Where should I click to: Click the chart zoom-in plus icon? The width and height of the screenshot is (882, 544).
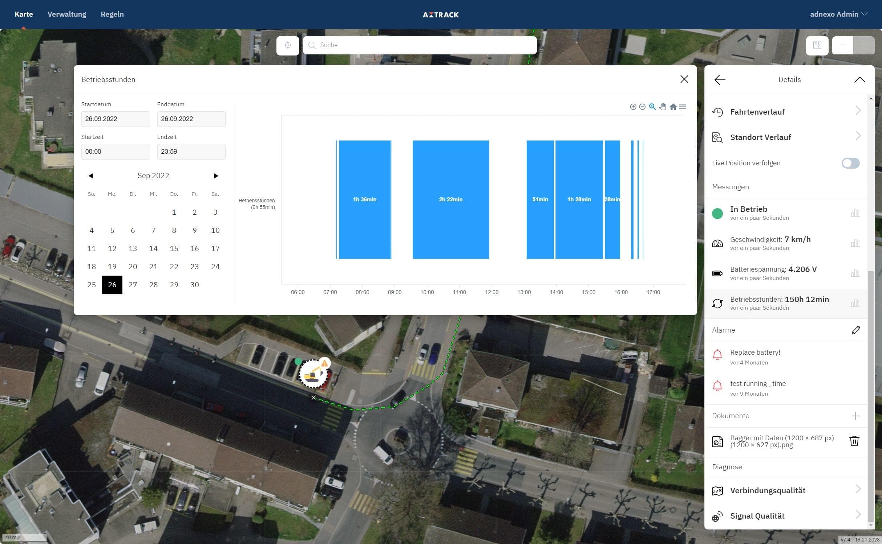(x=633, y=107)
